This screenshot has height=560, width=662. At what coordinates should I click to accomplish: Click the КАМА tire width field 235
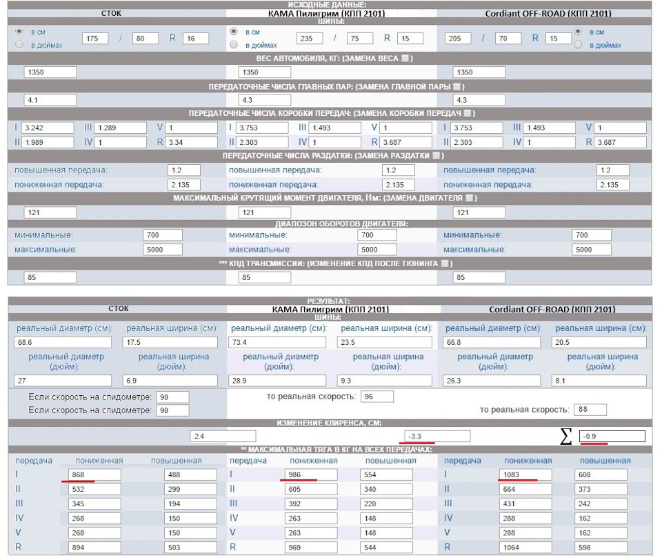310,39
